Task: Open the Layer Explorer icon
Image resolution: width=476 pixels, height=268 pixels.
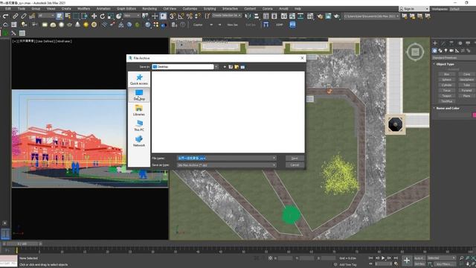Action: pyautogui.click(x=274, y=16)
